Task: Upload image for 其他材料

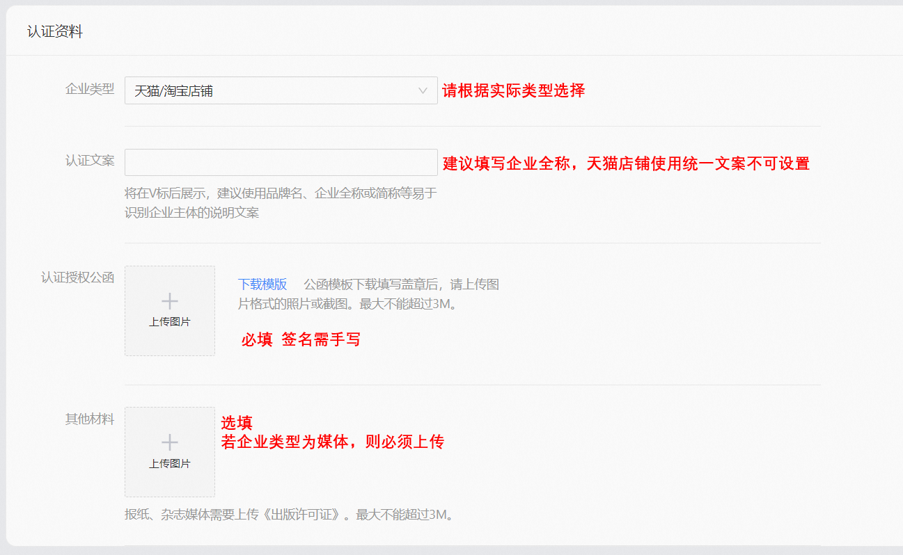Action: [x=170, y=452]
